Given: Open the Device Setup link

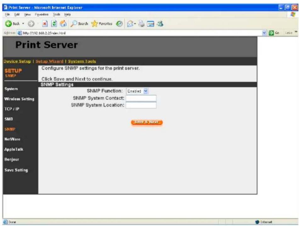Looking at the screenshot, I should click(17, 61).
